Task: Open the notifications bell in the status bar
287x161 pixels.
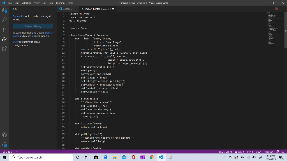Action: [283, 151]
